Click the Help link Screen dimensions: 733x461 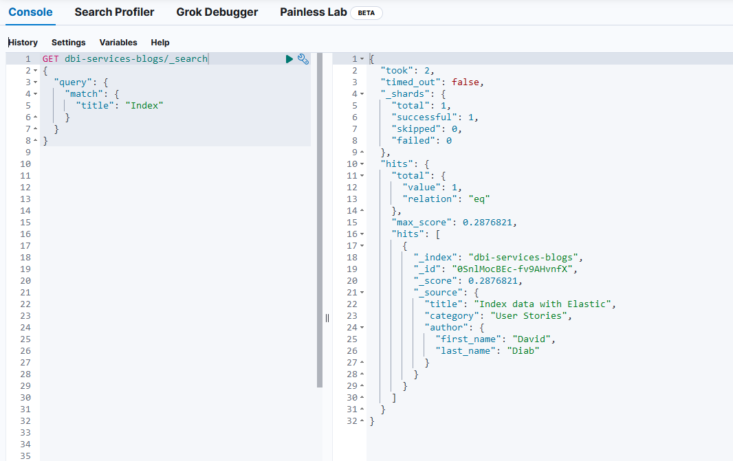click(x=160, y=43)
